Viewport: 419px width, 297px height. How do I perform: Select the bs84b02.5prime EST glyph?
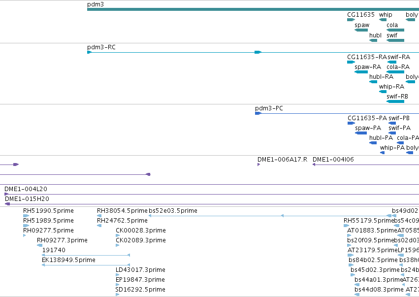click(351, 265)
